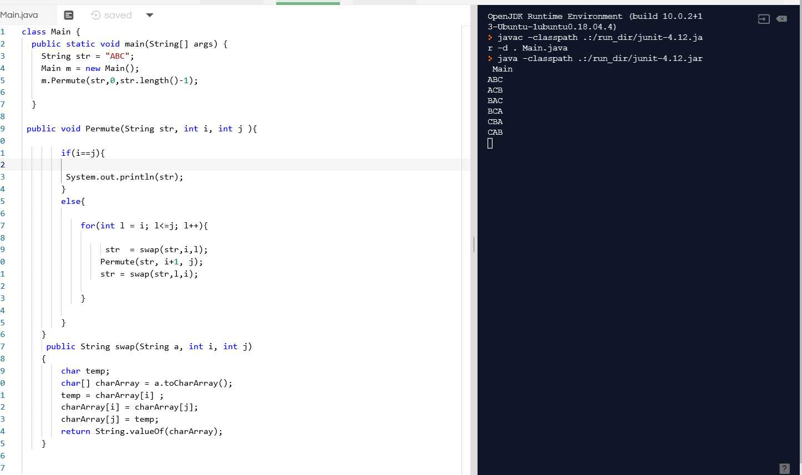Click the 'temp = charArray[i] ;' line

pos(112,395)
